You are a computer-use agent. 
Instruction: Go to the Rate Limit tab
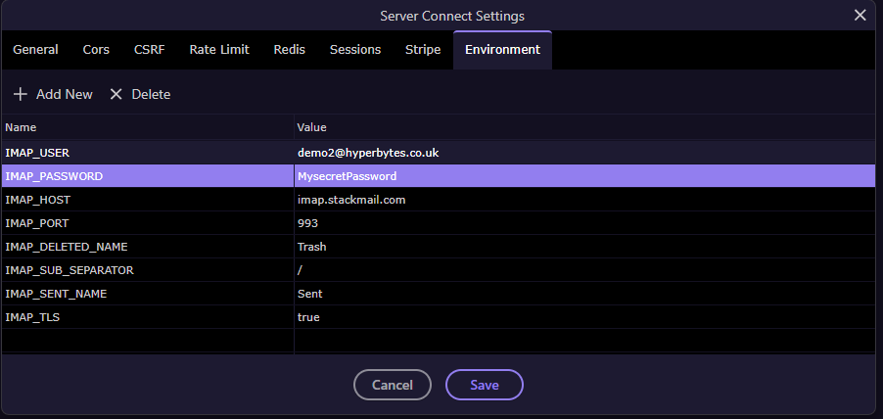[219, 50]
